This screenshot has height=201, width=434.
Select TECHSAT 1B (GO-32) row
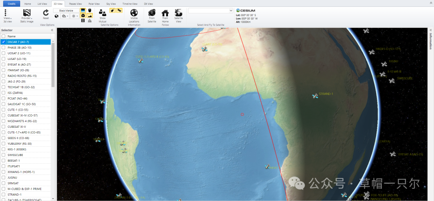pyautogui.click(x=25, y=87)
